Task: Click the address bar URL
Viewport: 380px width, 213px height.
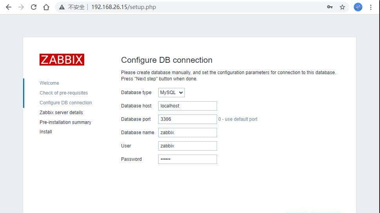Action: tap(123, 7)
